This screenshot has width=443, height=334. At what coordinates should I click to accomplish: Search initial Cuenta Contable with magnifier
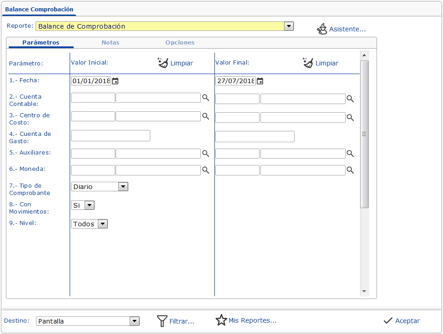pyautogui.click(x=206, y=98)
